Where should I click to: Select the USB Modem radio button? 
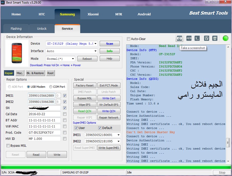28,87
